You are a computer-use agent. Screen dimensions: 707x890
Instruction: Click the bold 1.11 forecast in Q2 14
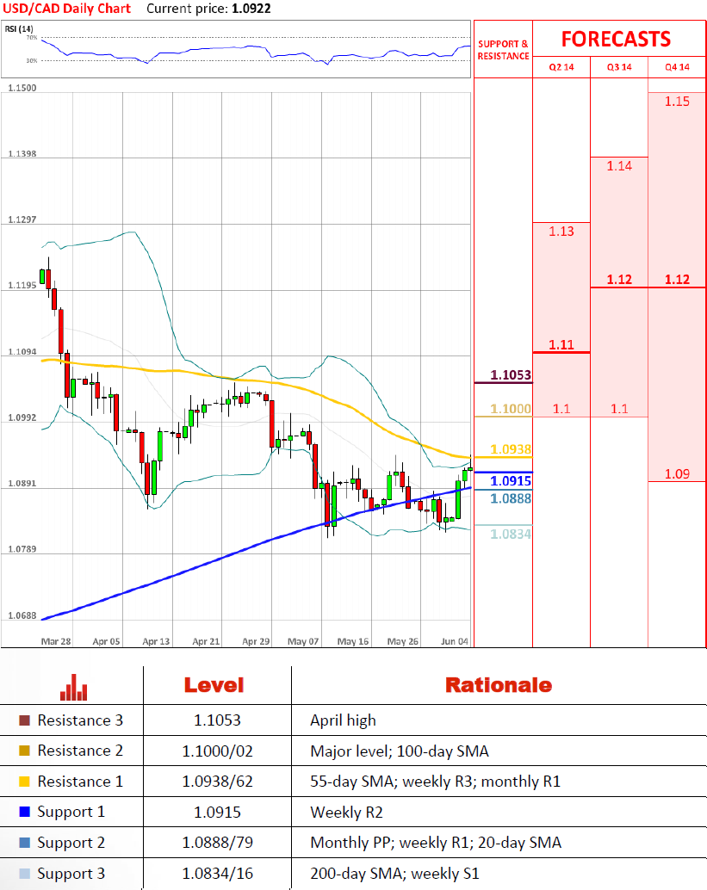pos(561,344)
